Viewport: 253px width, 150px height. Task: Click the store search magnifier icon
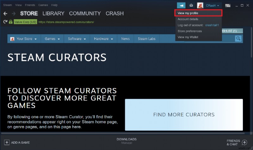(x=238, y=39)
